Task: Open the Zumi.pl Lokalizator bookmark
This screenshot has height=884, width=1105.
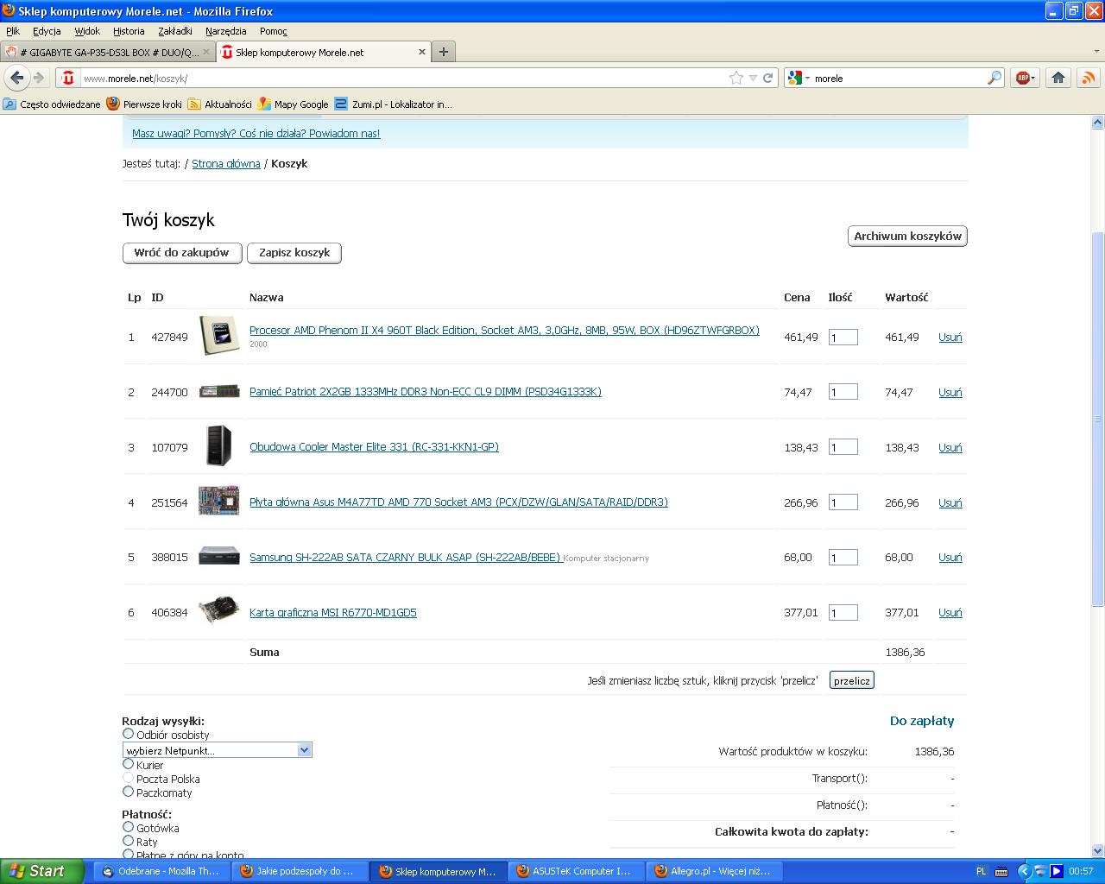Action: point(394,104)
